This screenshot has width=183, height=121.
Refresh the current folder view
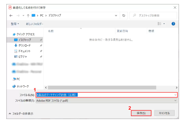click(124, 16)
